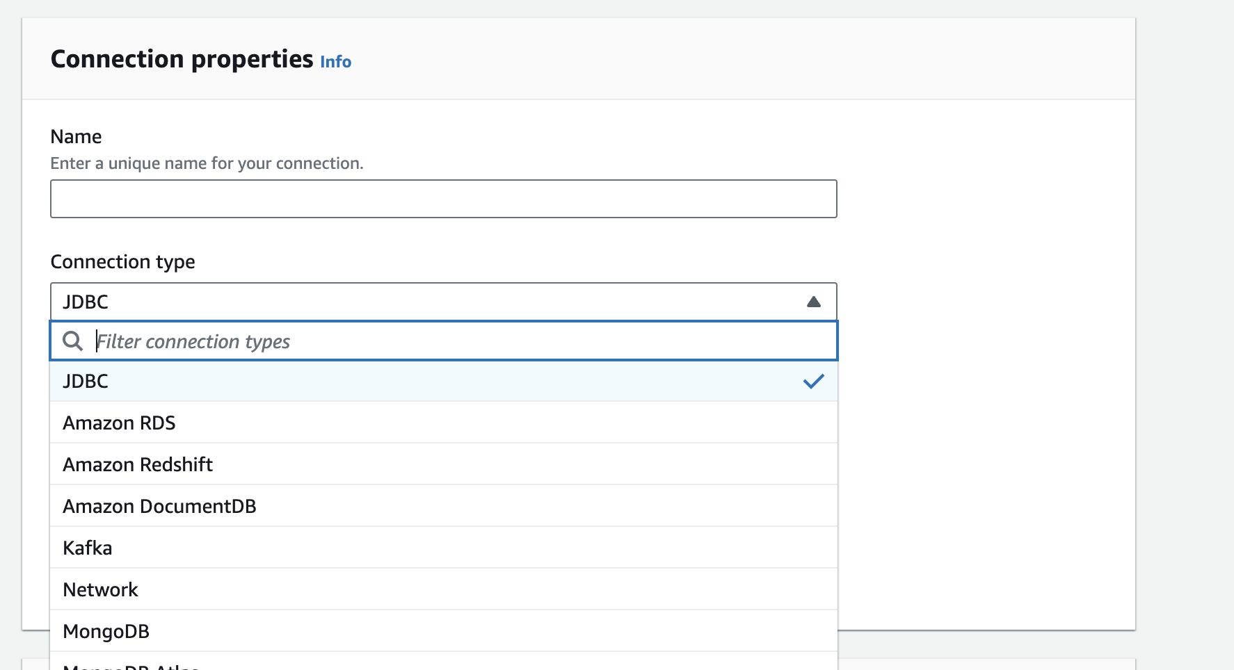Select Amazon Redshift from the list
The image size is (1234, 670).
[138, 464]
